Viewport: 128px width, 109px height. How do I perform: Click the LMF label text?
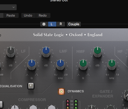(63, 51)
